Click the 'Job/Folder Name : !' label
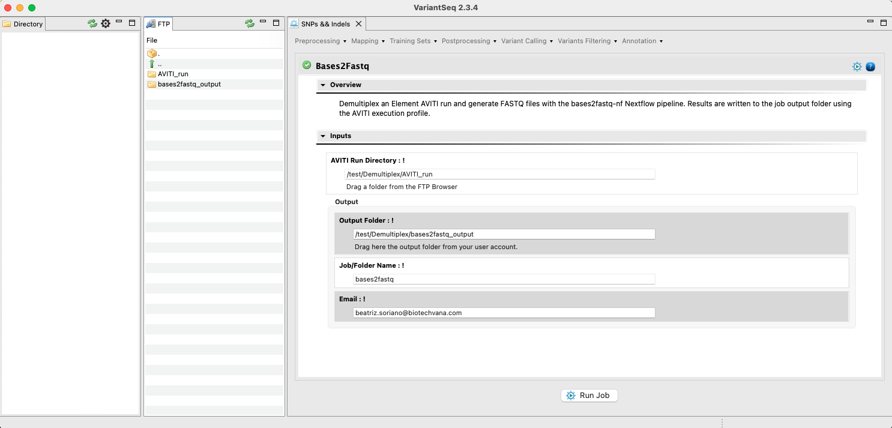Screen dimensions: 892x428 (372, 265)
